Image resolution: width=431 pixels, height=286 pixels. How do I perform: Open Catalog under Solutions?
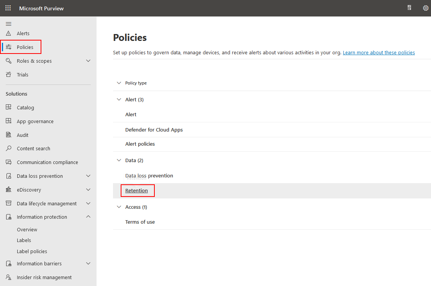(x=25, y=107)
